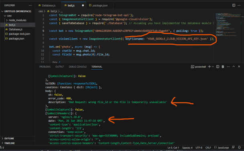Open editor more actions menu

point(239,5)
